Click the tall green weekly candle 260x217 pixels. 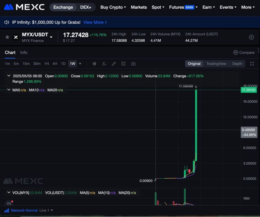coord(196,125)
